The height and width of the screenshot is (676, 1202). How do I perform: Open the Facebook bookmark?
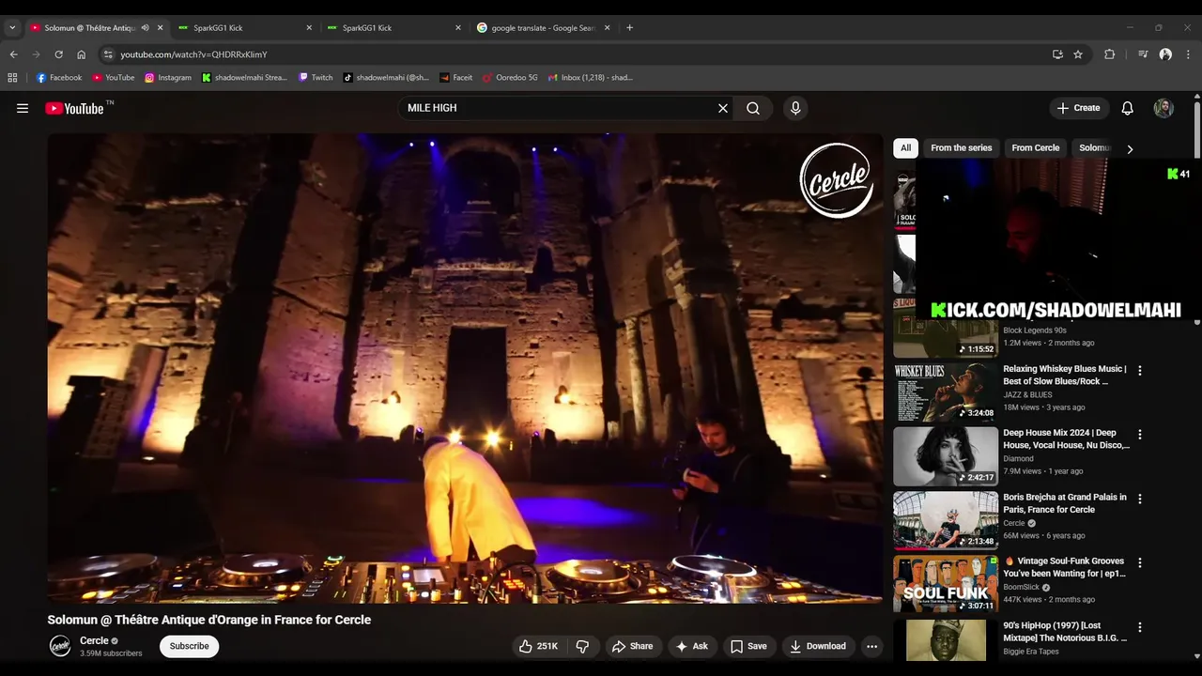point(59,78)
